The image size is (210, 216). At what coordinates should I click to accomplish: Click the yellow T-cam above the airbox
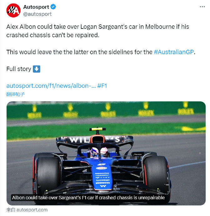pyautogui.click(x=98, y=129)
